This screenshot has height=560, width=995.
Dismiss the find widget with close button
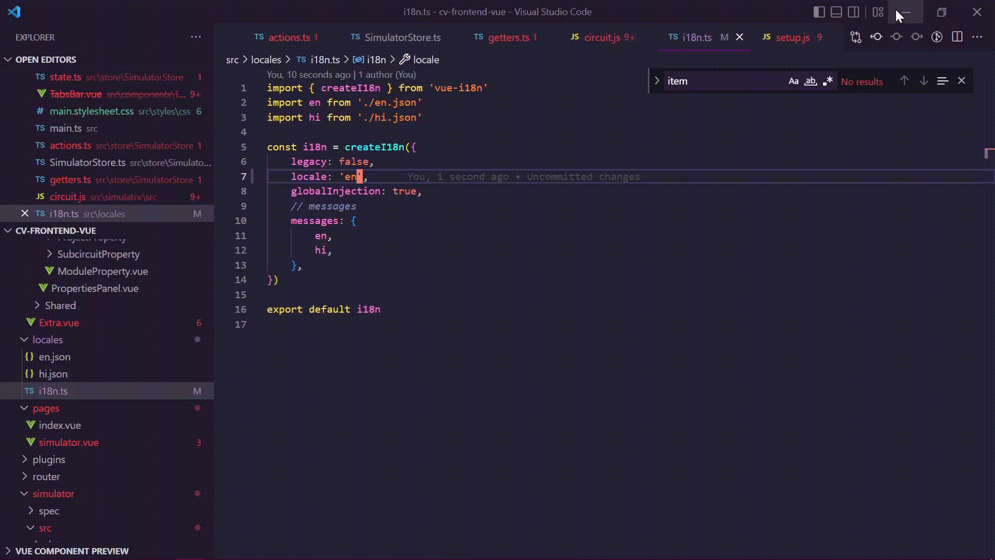tap(962, 81)
